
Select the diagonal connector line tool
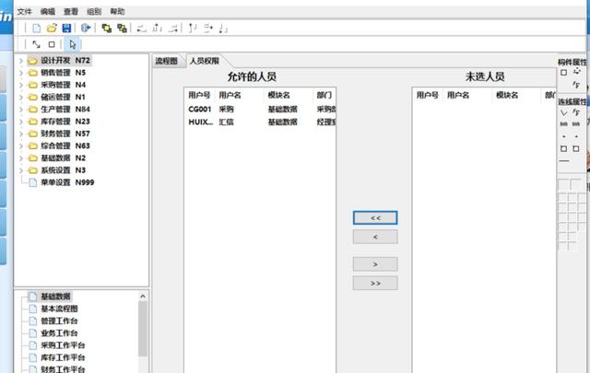tap(36, 44)
